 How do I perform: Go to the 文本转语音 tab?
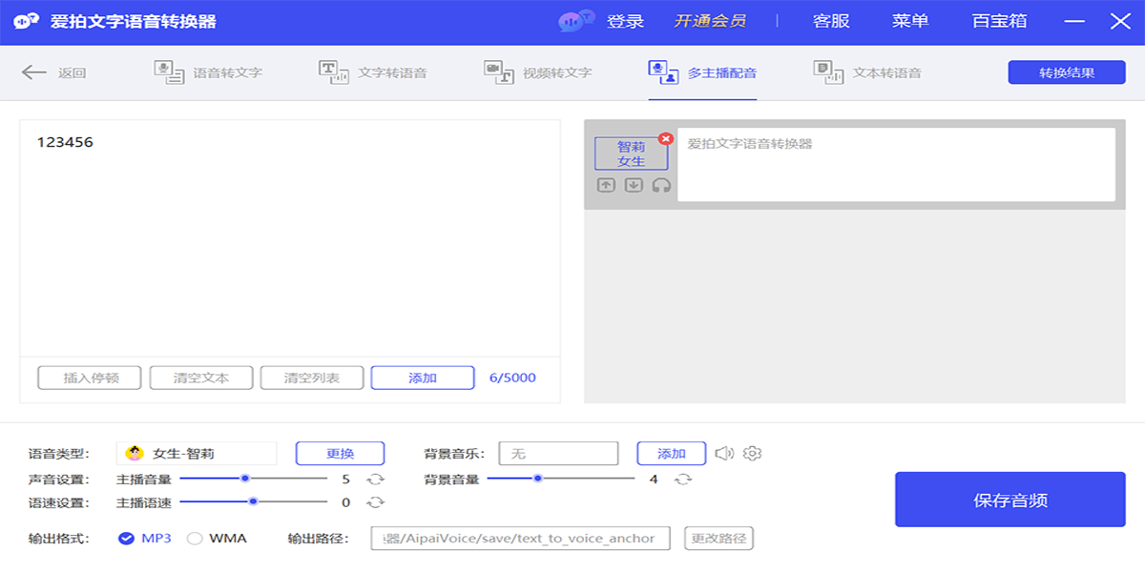click(867, 72)
